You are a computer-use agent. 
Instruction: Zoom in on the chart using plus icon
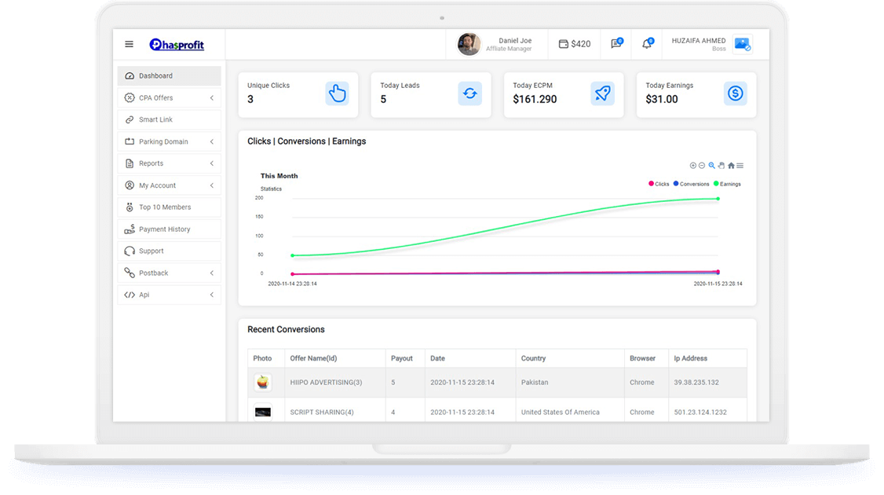point(692,165)
